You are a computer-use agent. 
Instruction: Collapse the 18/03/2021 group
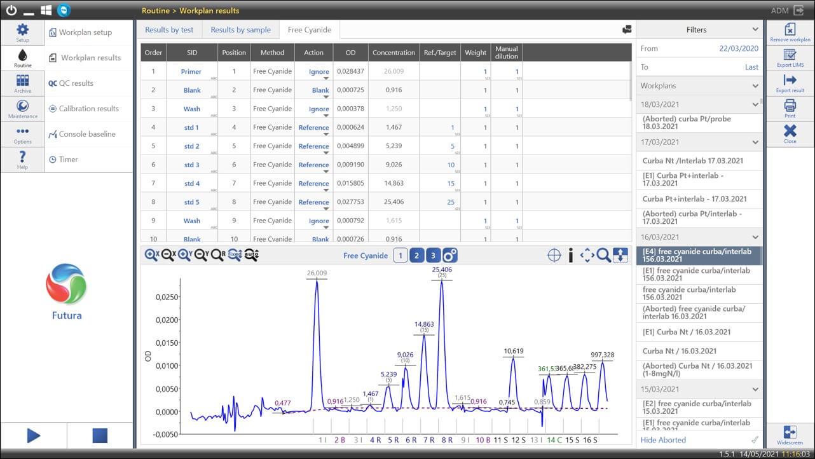755,104
